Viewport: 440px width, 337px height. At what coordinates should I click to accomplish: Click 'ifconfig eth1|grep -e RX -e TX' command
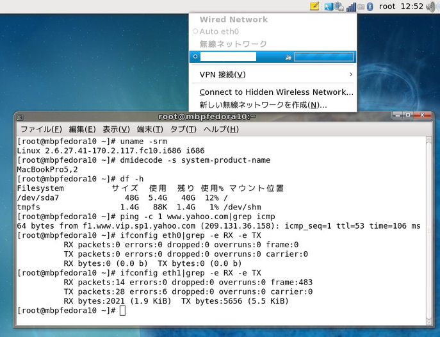[190, 273]
